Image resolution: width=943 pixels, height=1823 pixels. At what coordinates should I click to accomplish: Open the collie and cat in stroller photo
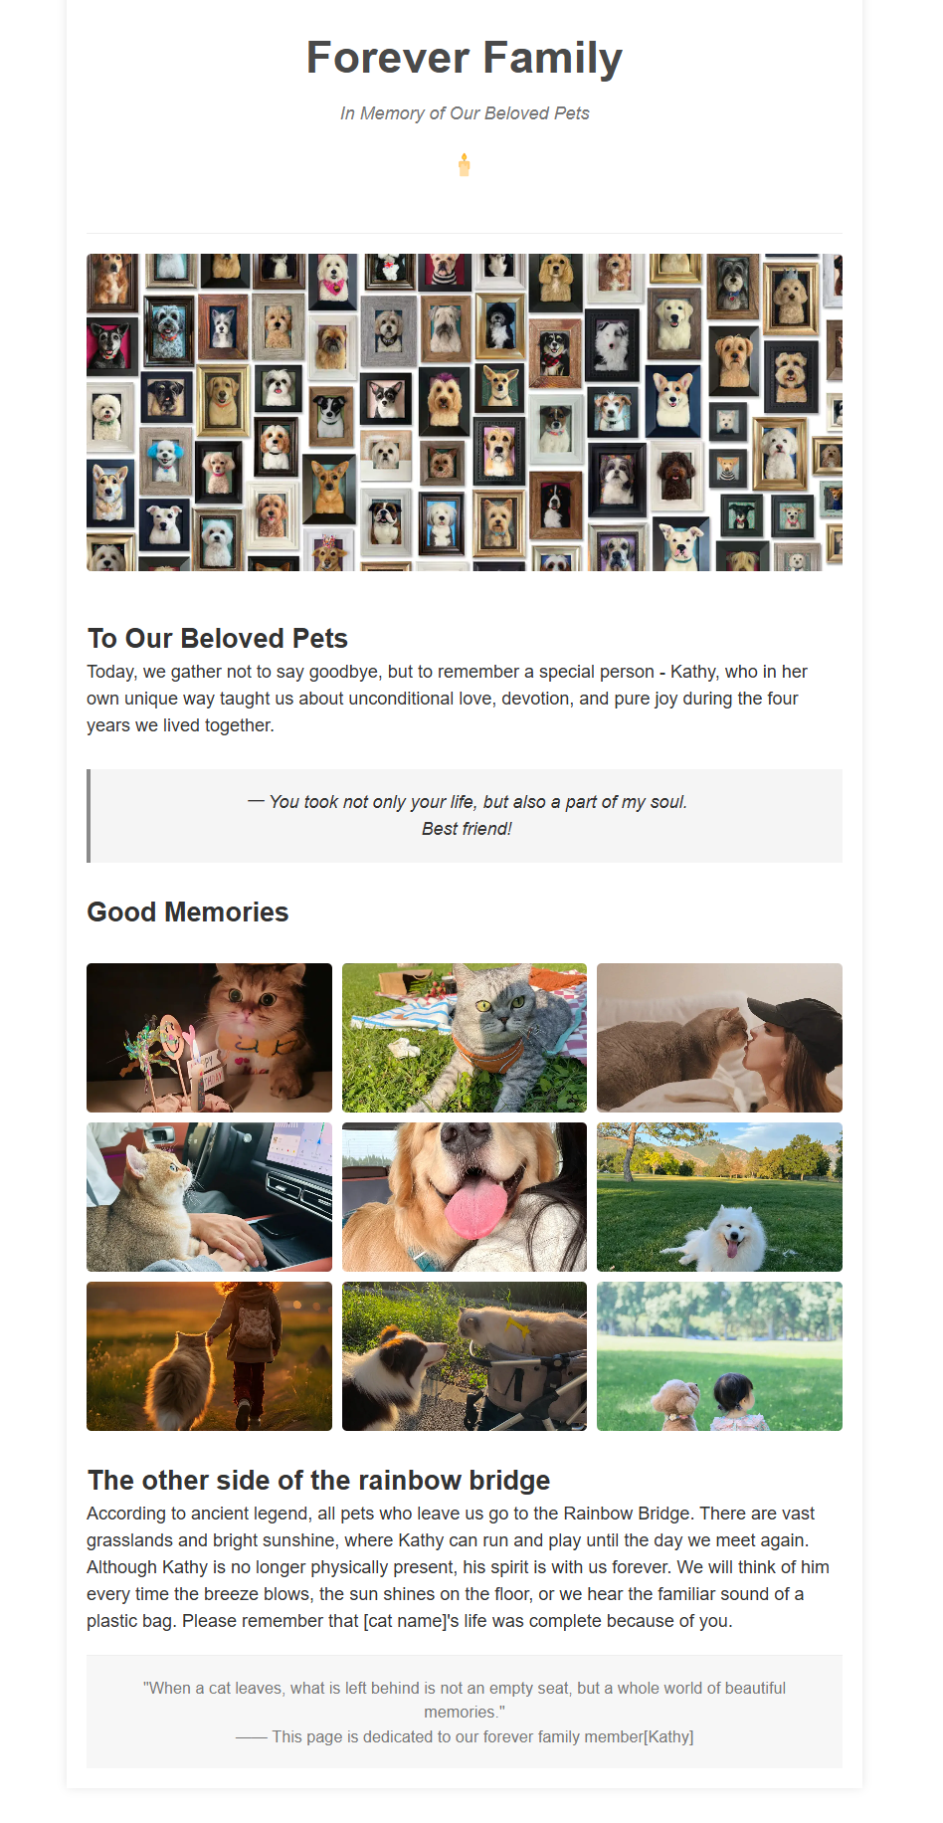[465, 1356]
